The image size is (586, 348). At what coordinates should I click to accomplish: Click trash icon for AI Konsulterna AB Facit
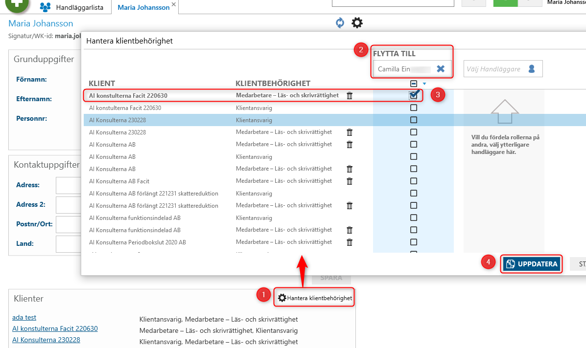pyautogui.click(x=350, y=181)
